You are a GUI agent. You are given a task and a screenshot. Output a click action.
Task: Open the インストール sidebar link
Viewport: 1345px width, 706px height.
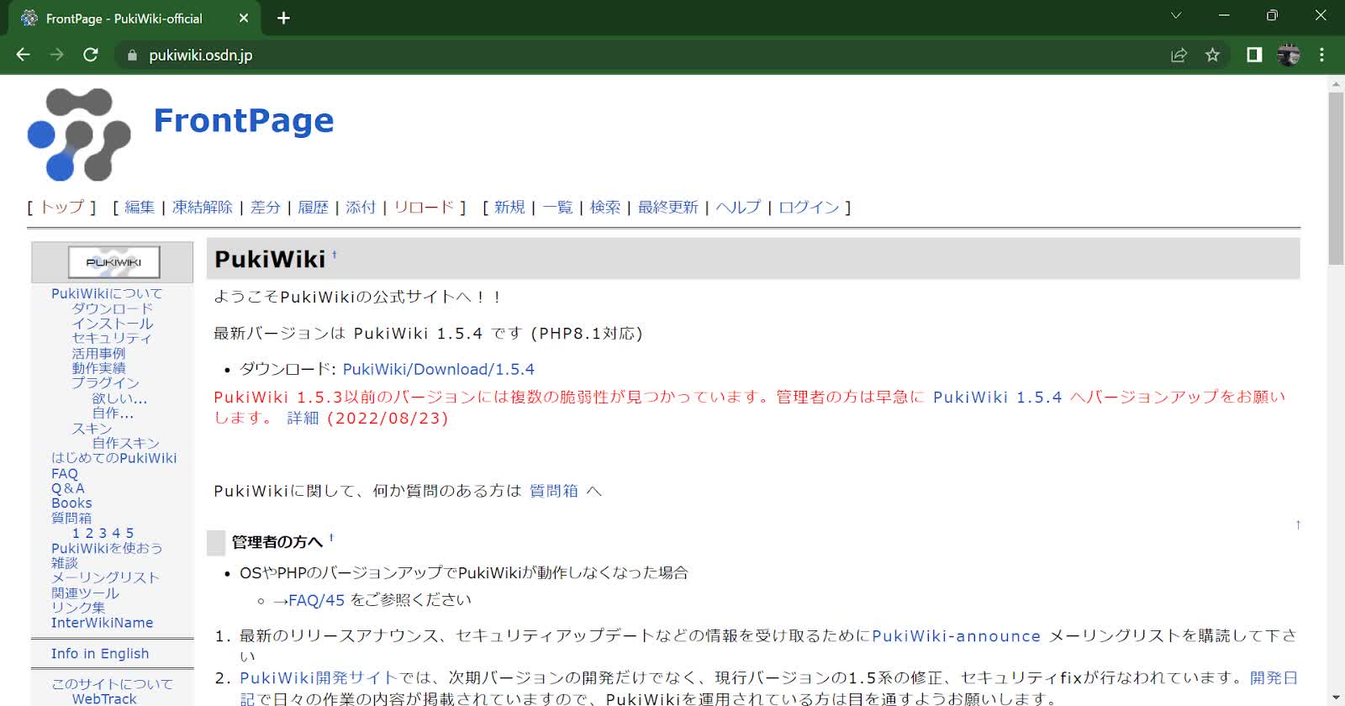[x=113, y=324]
